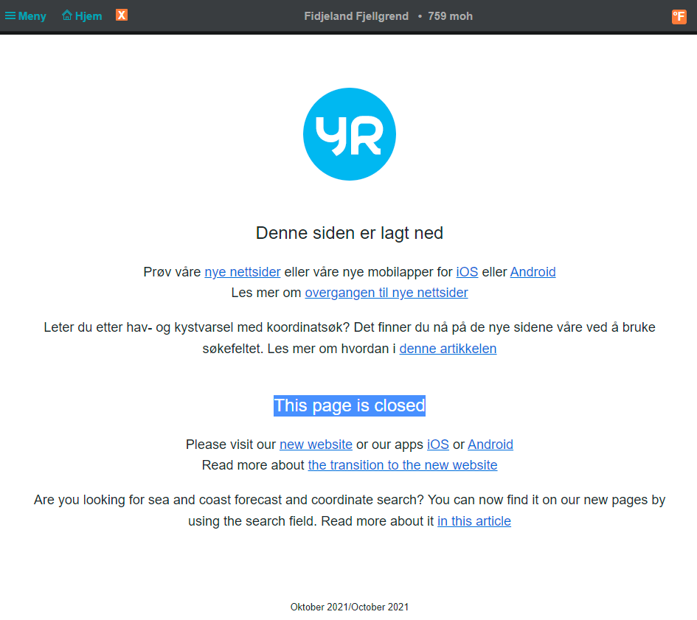The image size is (697, 620).
Task: Click the 'Denne siden er lagt ned' heading
Action: 350,233
